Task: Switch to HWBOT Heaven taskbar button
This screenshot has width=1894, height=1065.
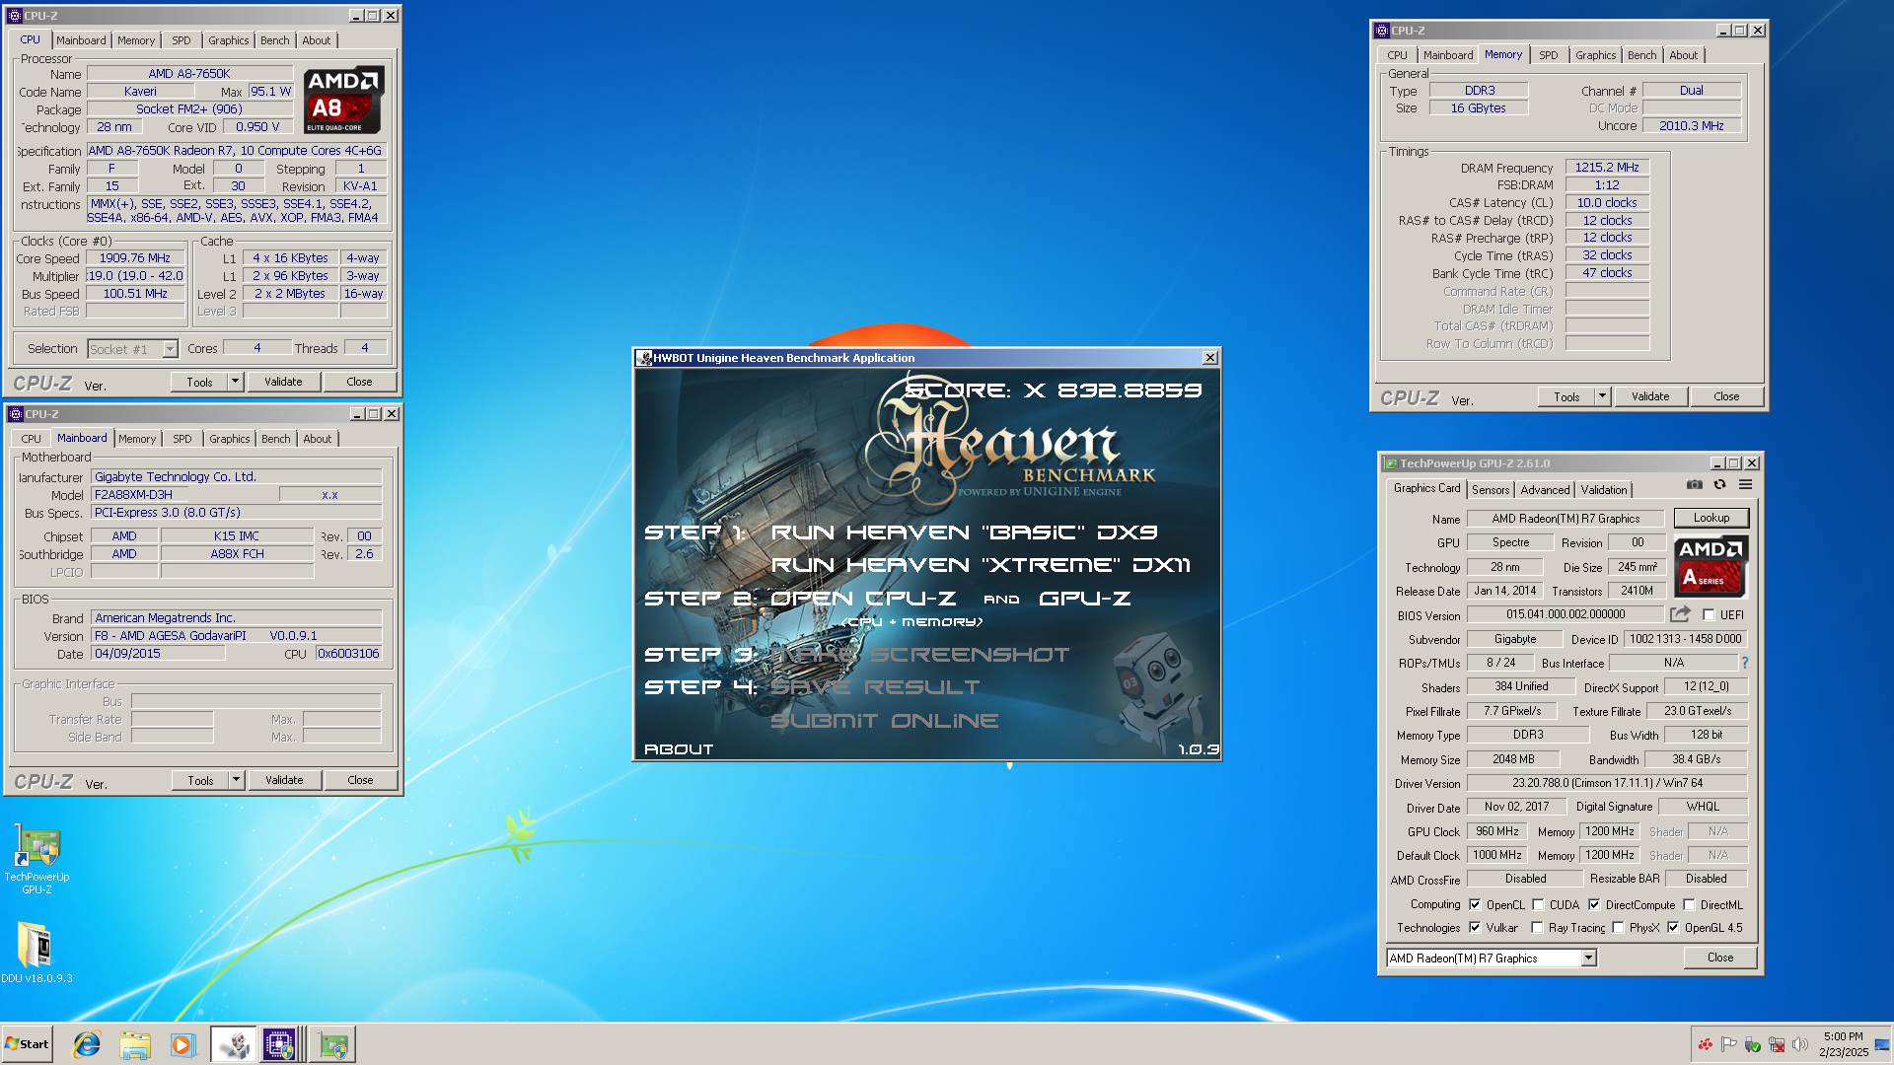Action: (x=234, y=1044)
